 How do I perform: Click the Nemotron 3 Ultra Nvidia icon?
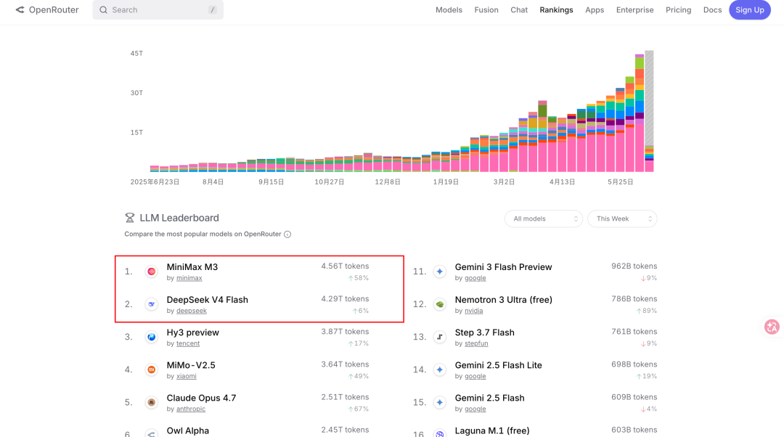pos(440,304)
